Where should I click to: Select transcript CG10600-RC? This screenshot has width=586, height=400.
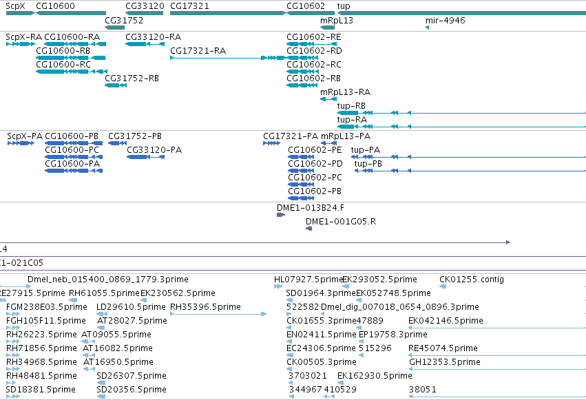[x=72, y=72]
